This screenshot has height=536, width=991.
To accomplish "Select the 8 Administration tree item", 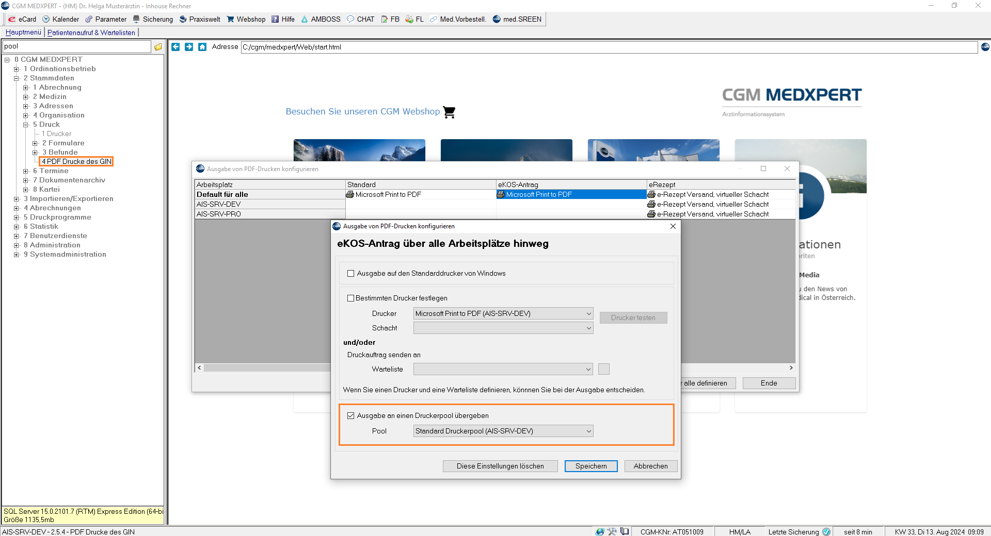I will (x=52, y=245).
